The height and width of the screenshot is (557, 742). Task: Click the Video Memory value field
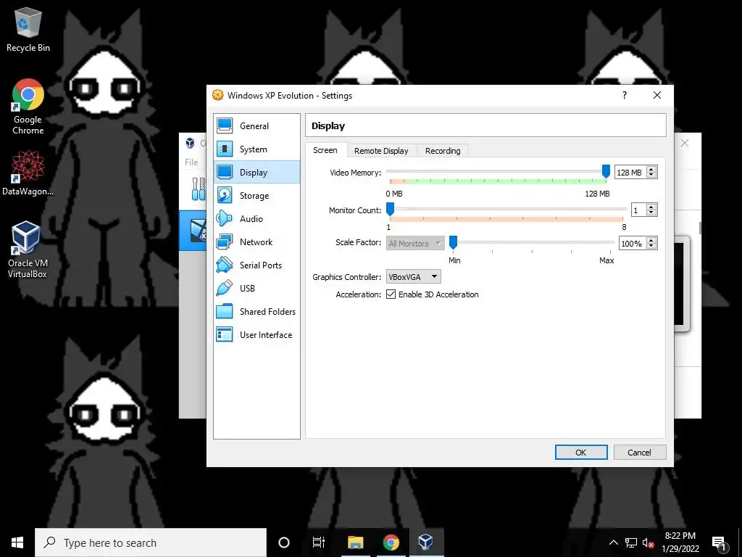coord(630,173)
